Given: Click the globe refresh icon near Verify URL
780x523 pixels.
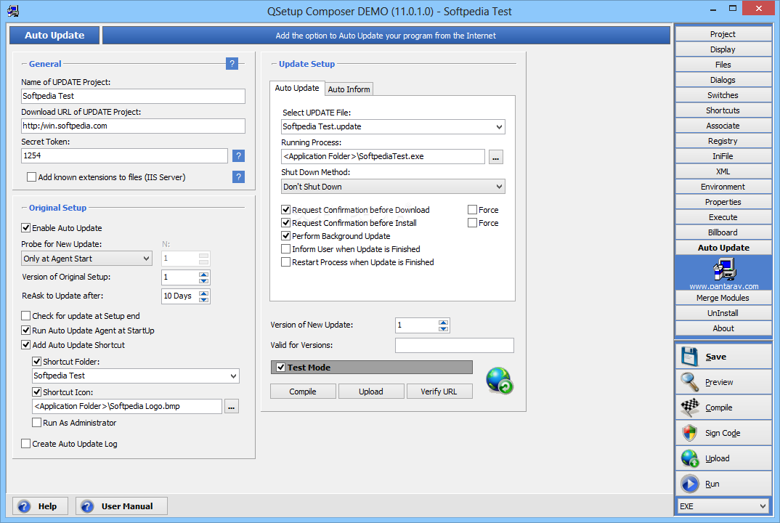Looking at the screenshot, I should pyautogui.click(x=500, y=381).
